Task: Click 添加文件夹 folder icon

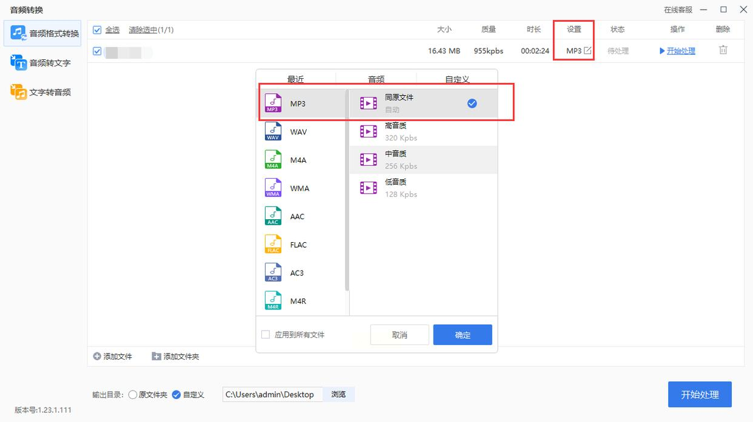Action: click(156, 357)
